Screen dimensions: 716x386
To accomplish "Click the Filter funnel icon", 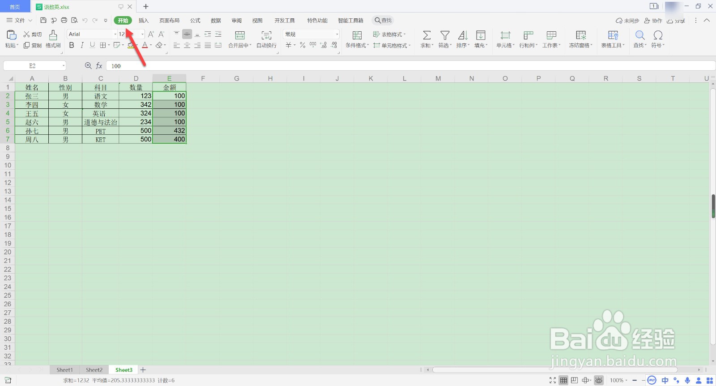I will [x=445, y=35].
